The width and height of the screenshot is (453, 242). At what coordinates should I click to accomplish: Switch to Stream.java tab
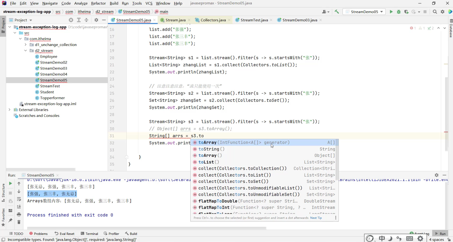pos(175,20)
